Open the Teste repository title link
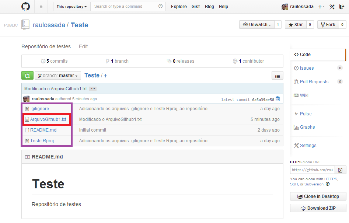Viewport: 349px width, 223px height. click(x=80, y=25)
